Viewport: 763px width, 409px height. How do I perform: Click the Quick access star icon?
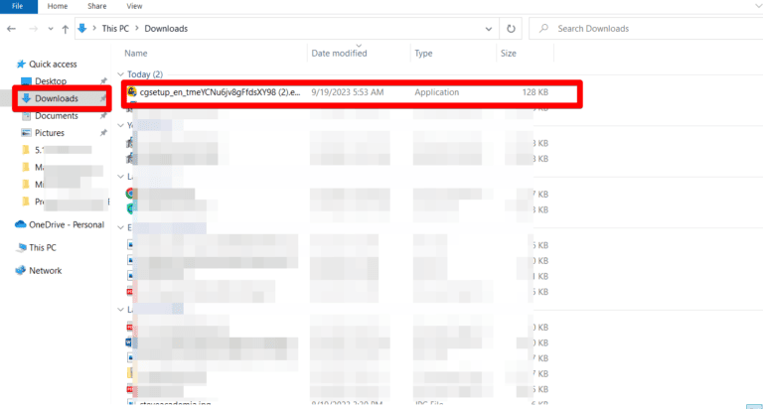tap(21, 64)
